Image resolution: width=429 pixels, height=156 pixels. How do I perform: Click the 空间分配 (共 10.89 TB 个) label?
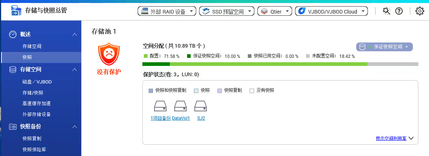[174, 46]
